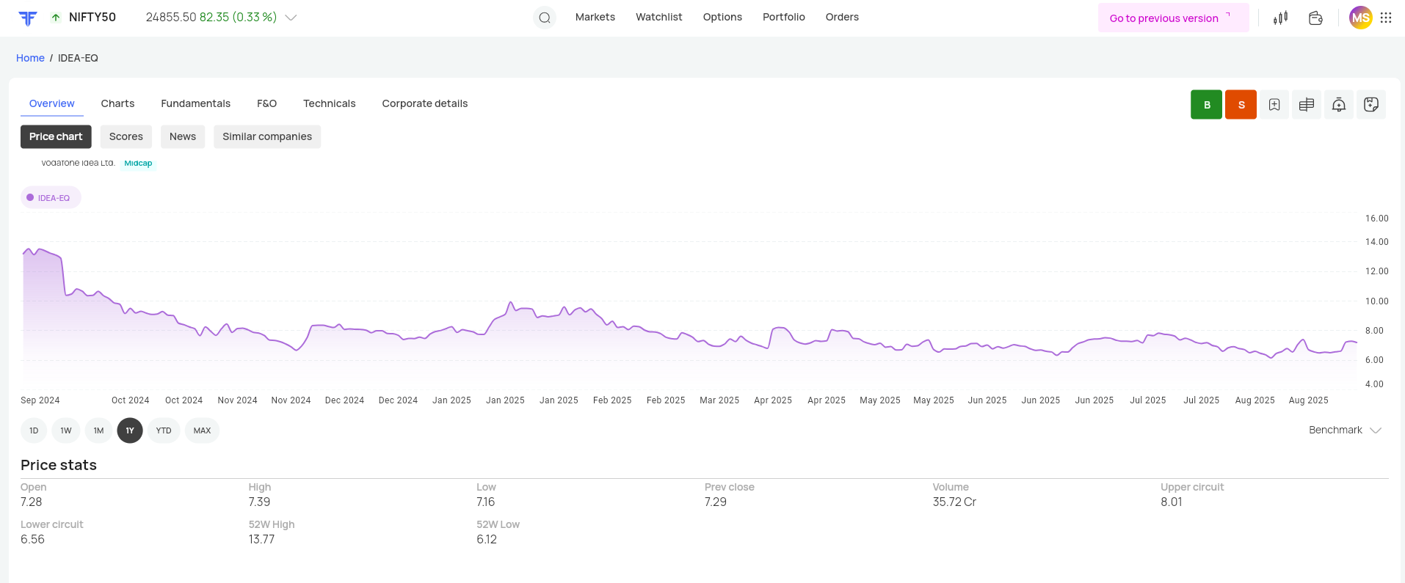The height and width of the screenshot is (583, 1405).
Task: Click the IDEA-EQ breadcrumb text
Action: point(78,58)
